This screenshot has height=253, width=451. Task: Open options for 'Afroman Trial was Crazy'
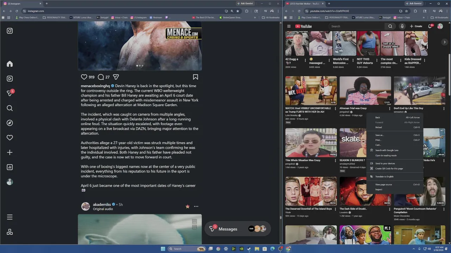point(389,109)
